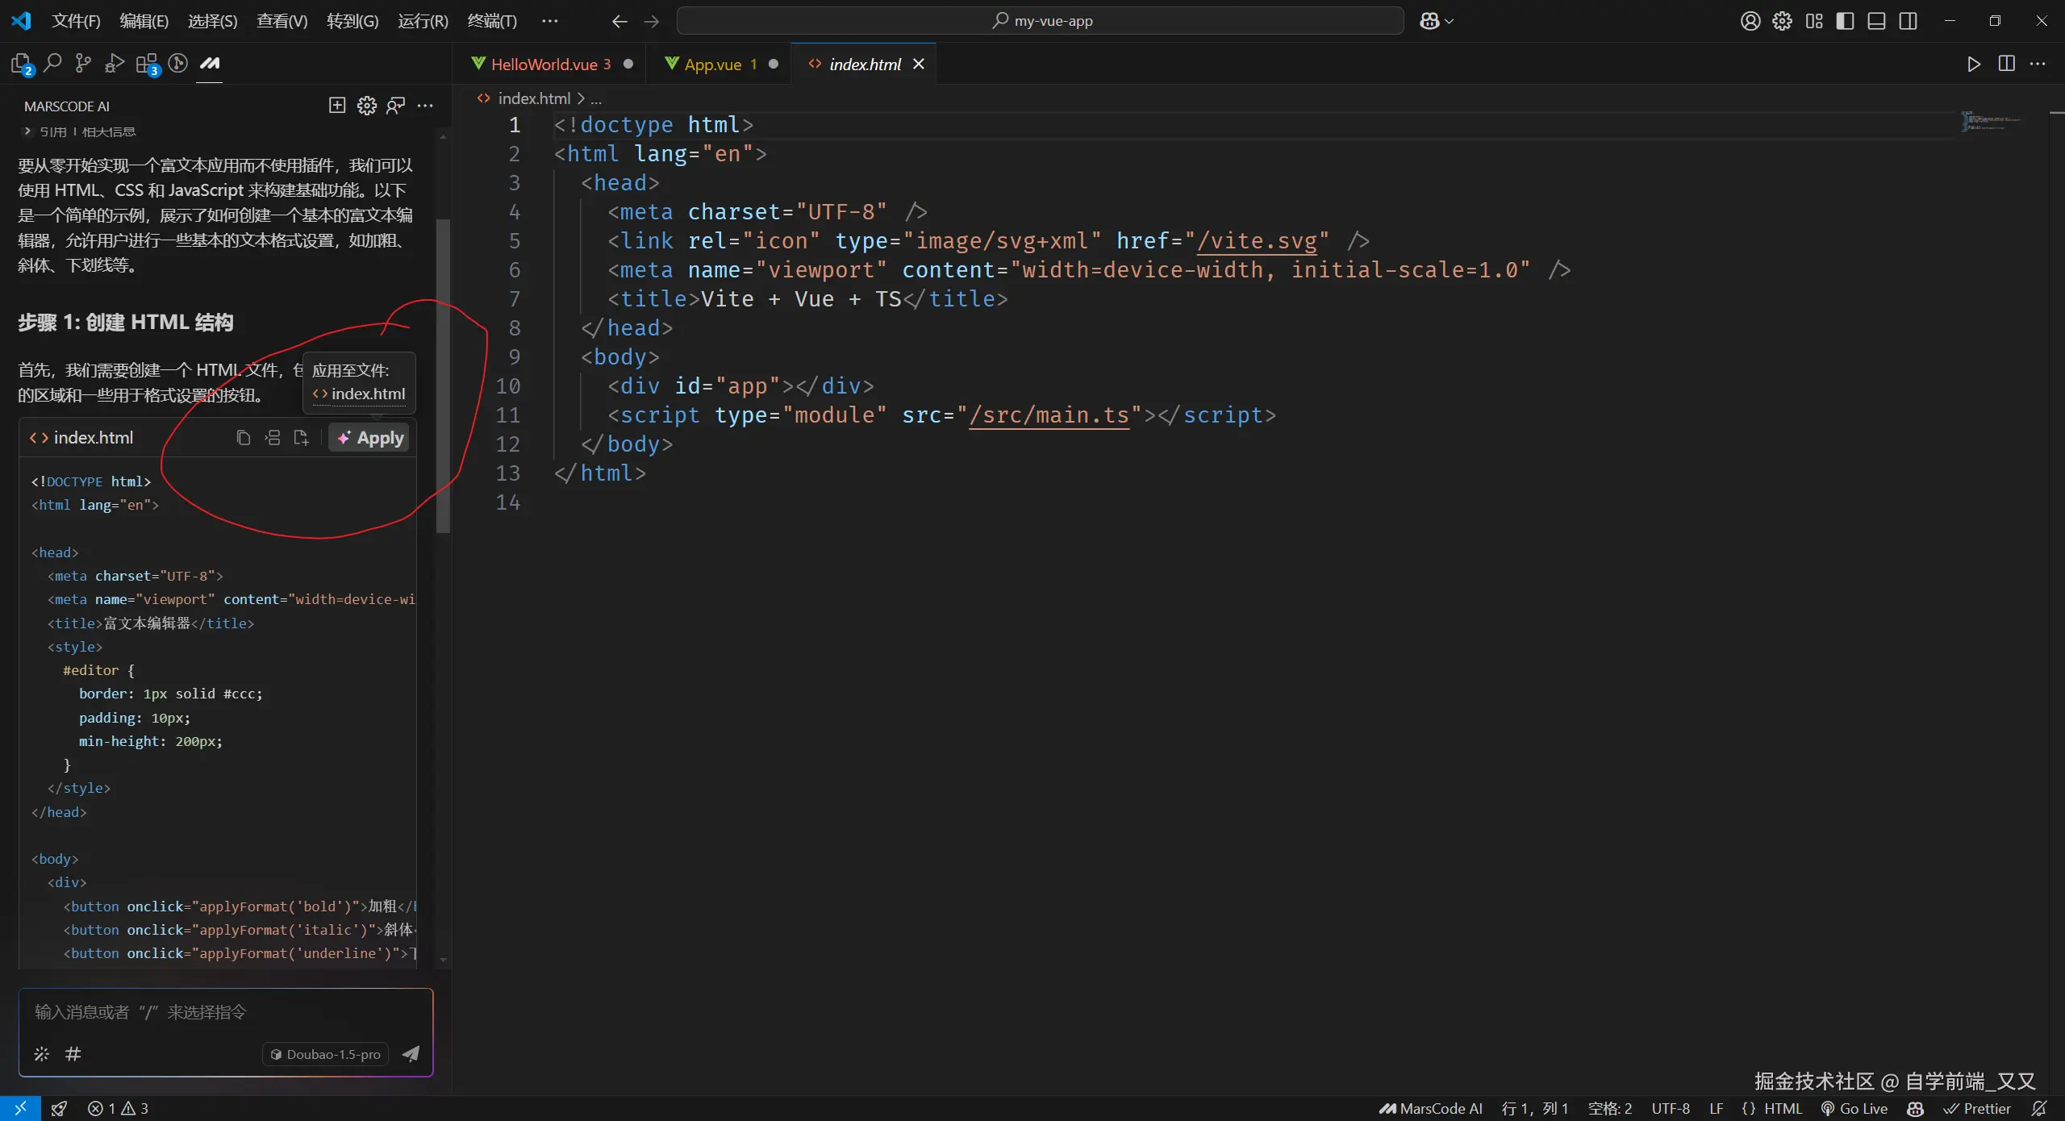Open the Source Control view

pos(83,63)
